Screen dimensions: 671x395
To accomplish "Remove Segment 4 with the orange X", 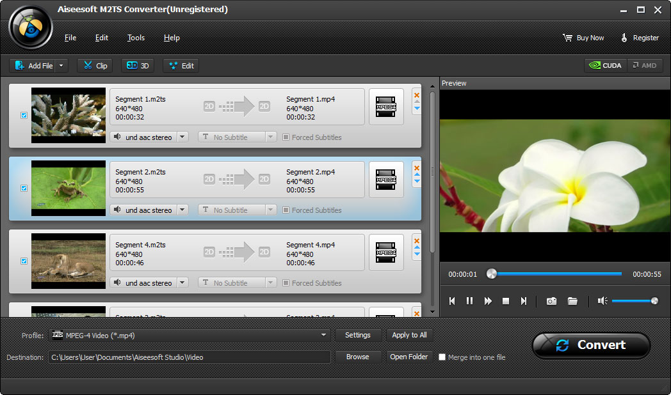I will [x=417, y=240].
